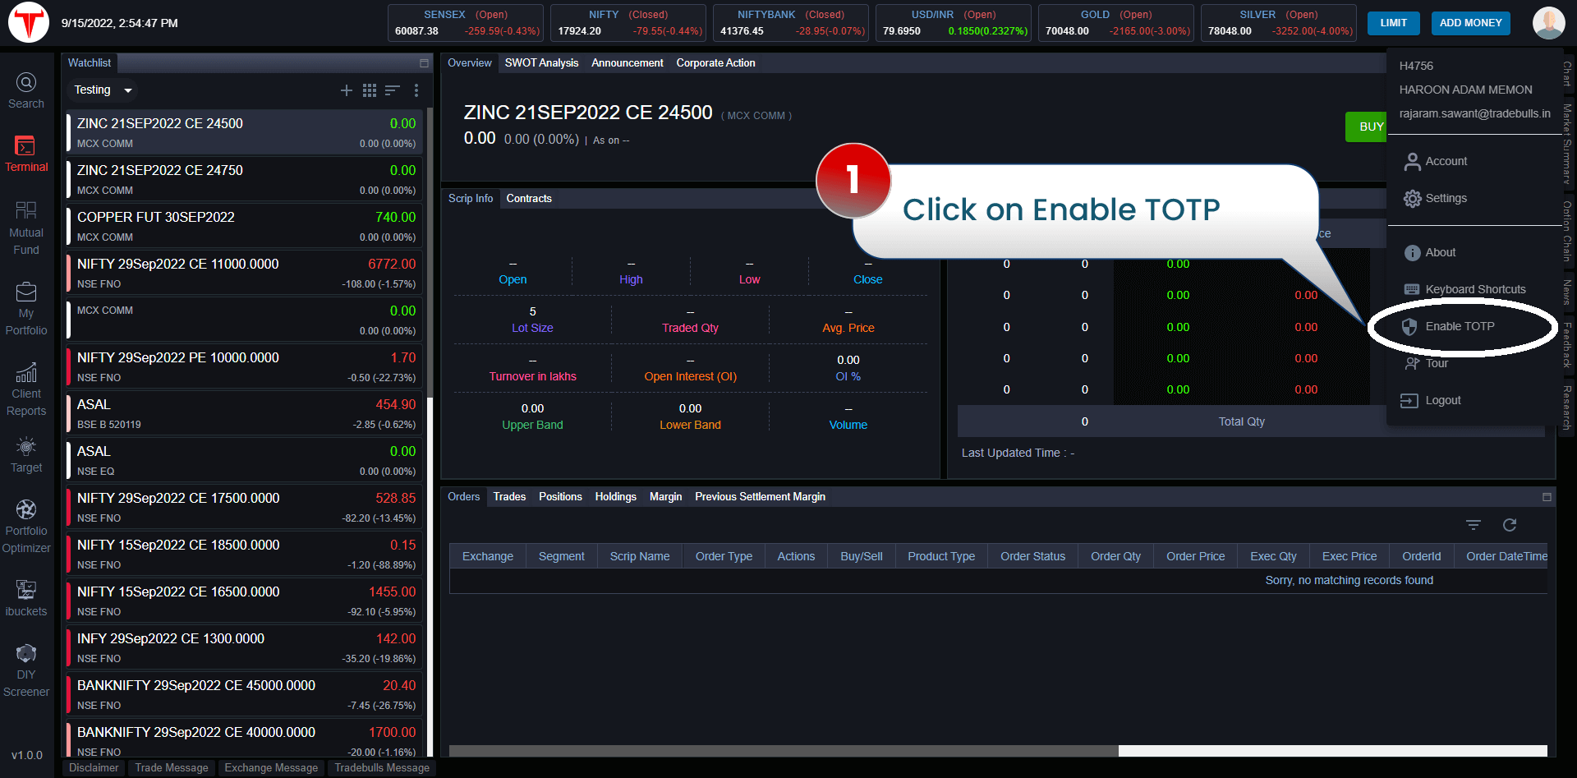The height and width of the screenshot is (778, 1577).
Task: Open My Portfolio from sidebar
Action: 26,309
